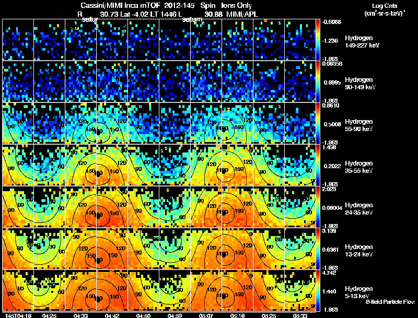Click the Hydrogen 13-24 keV label
This screenshot has height=318, width=418.
point(359,251)
